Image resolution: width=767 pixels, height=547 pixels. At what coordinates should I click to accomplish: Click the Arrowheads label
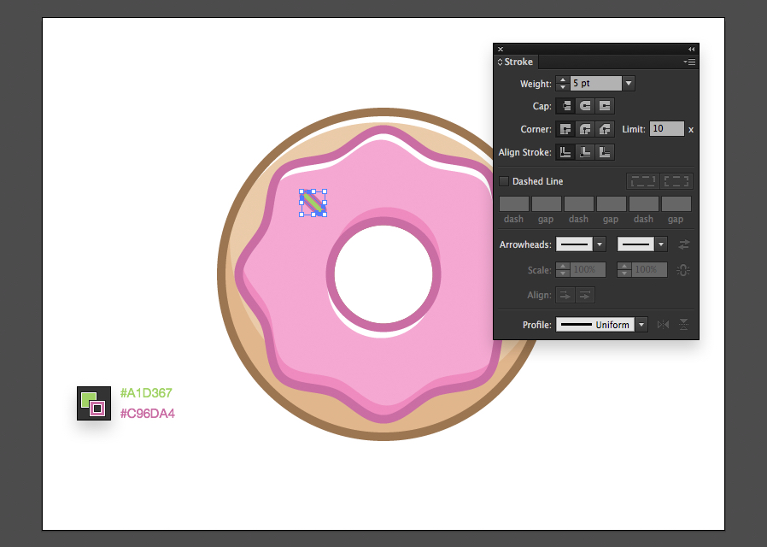[525, 244]
